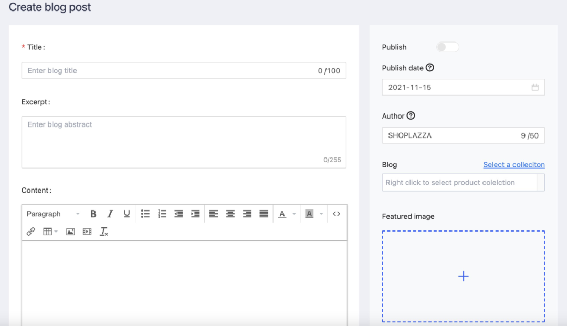The width and height of the screenshot is (567, 326).
Task: Click the Author help icon
Action: click(411, 115)
